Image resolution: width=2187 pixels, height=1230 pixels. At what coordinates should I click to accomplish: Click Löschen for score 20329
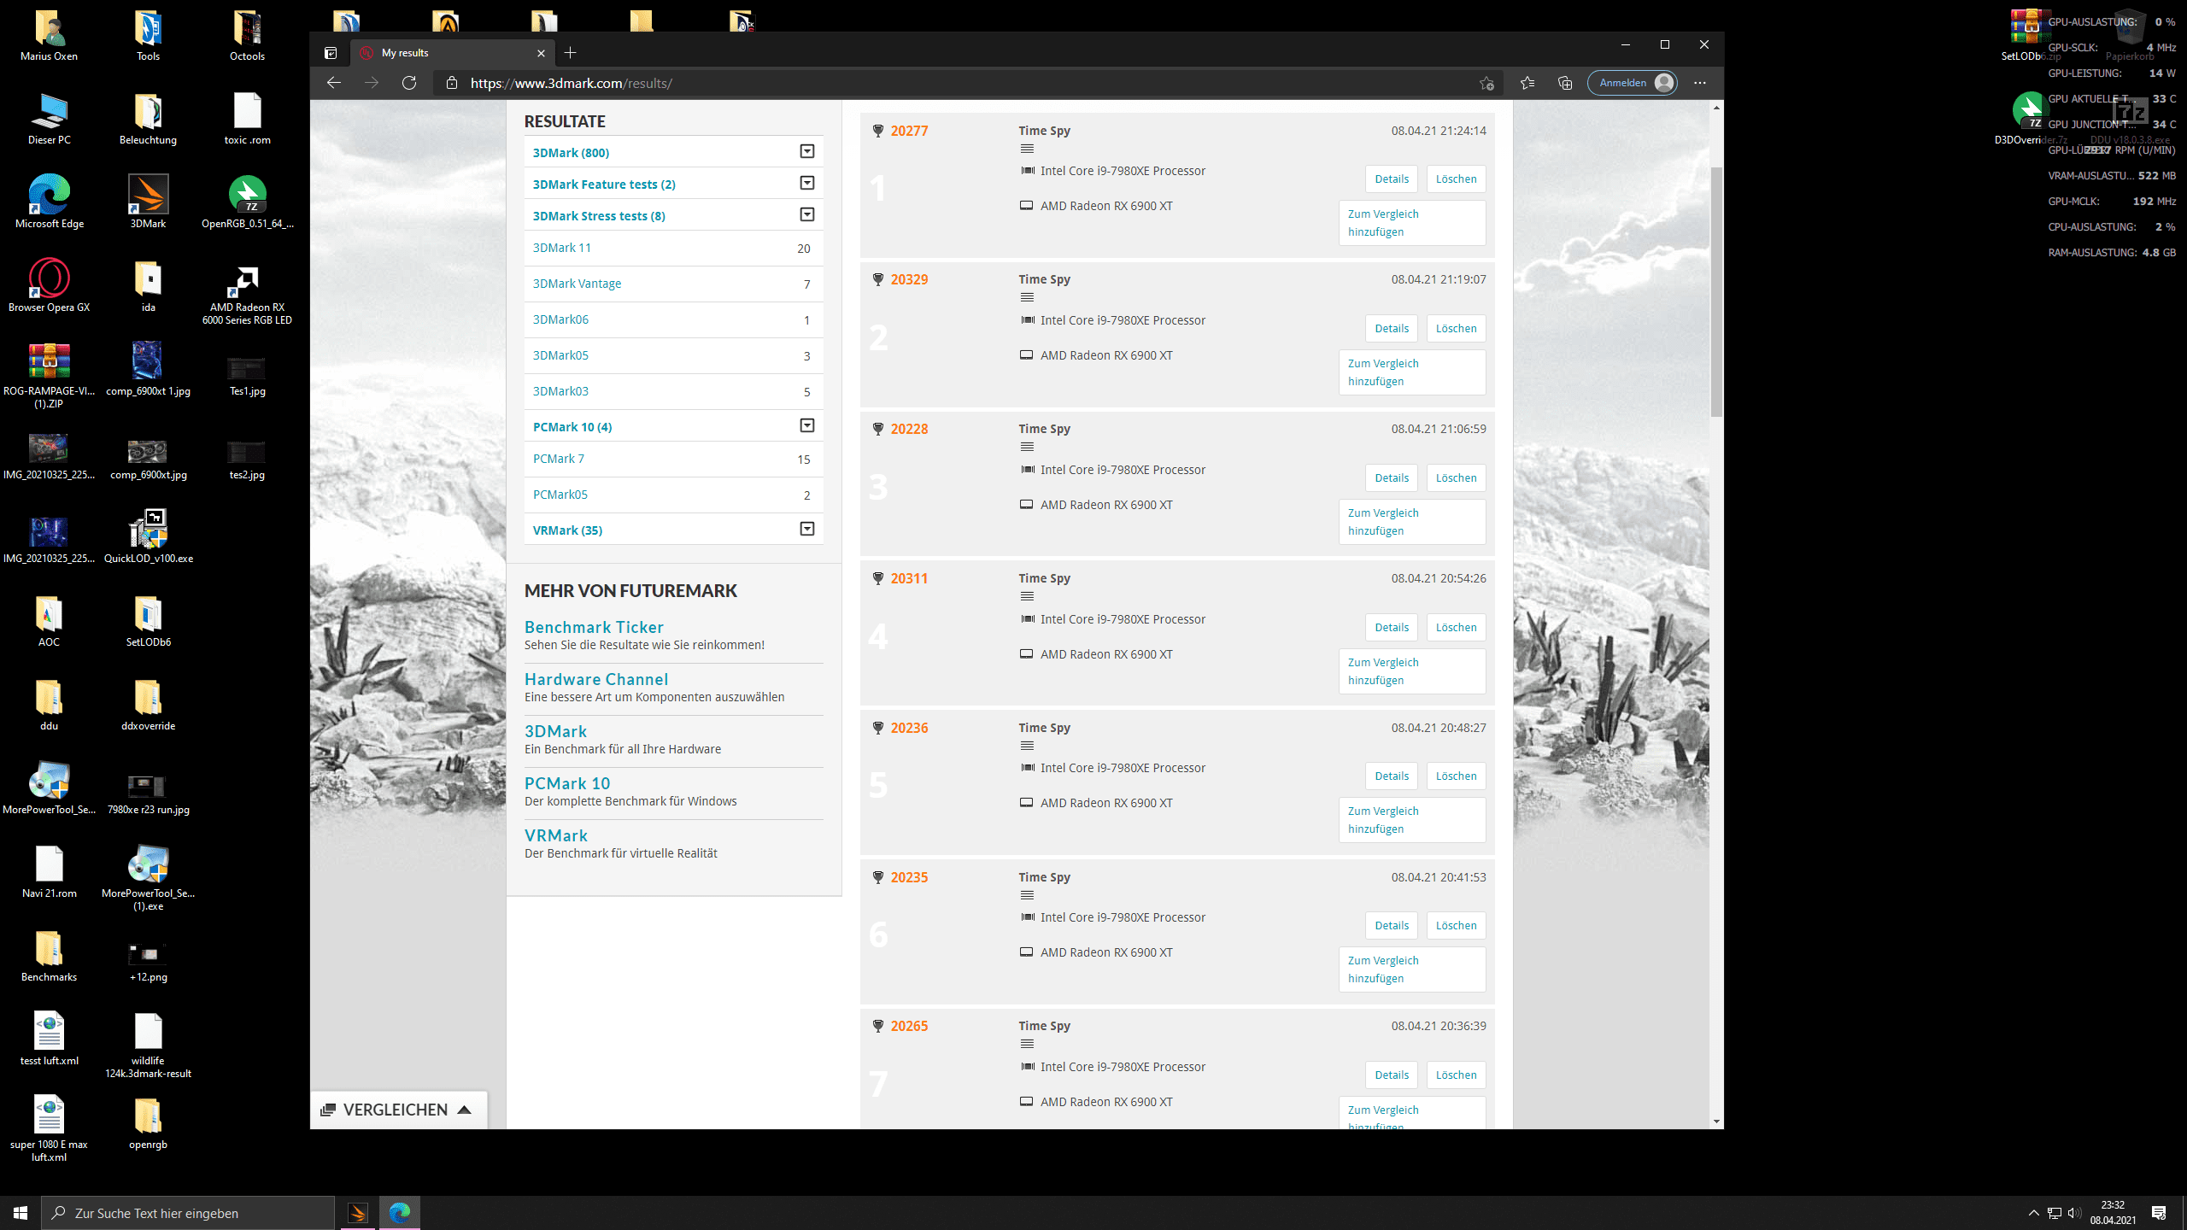tap(1456, 328)
